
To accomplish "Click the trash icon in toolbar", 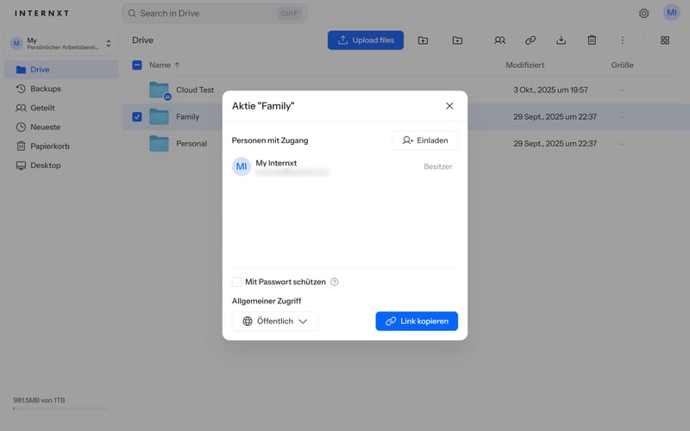I will coord(592,41).
